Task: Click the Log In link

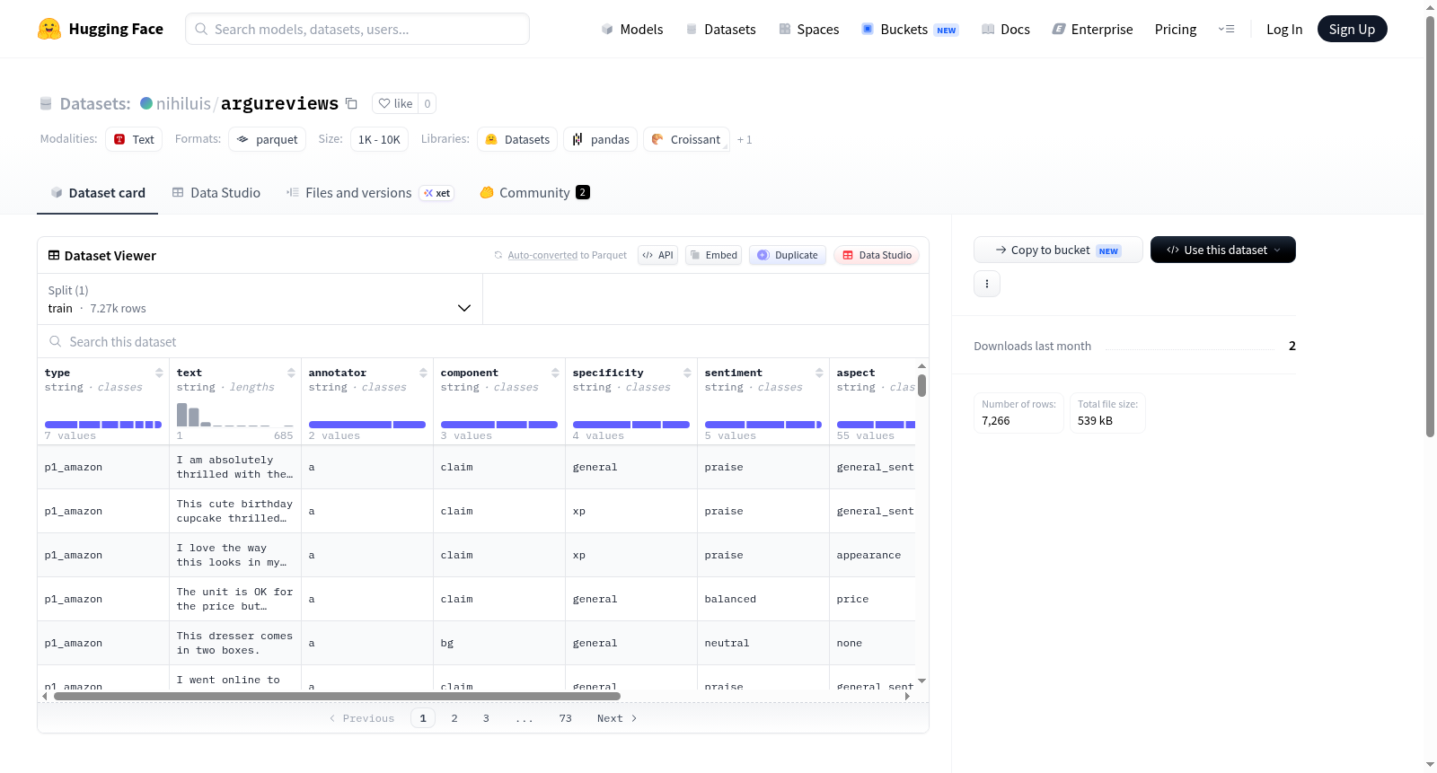Action: tap(1284, 29)
